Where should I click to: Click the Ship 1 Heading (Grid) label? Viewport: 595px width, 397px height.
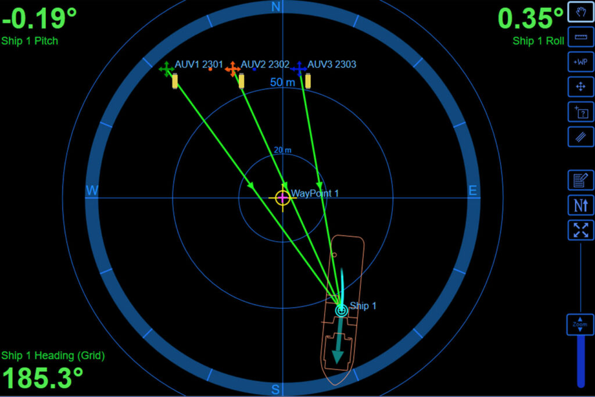[53, 356]
